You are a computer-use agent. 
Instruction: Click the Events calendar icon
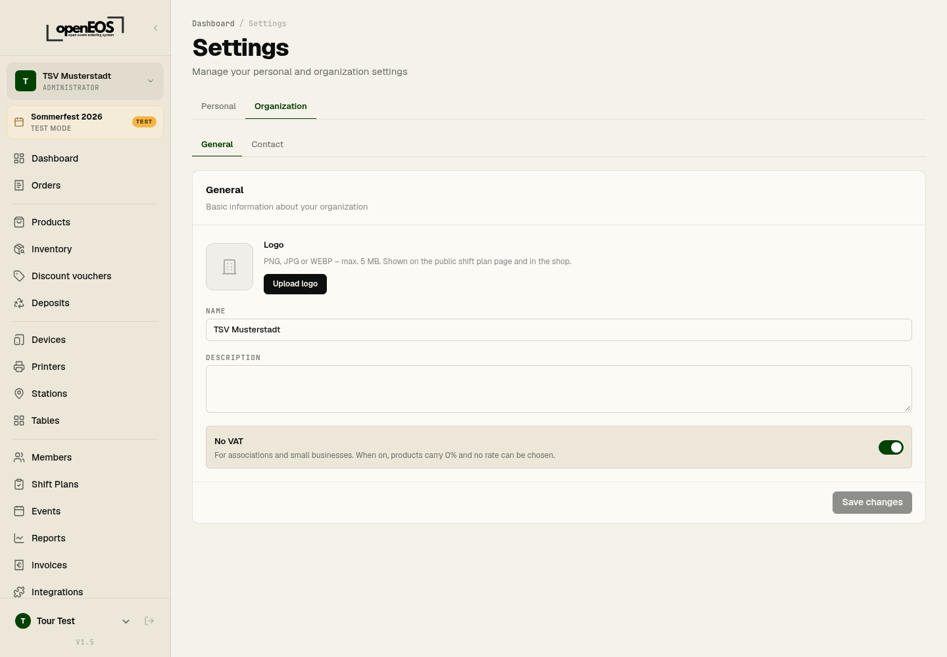coord(19,511)
